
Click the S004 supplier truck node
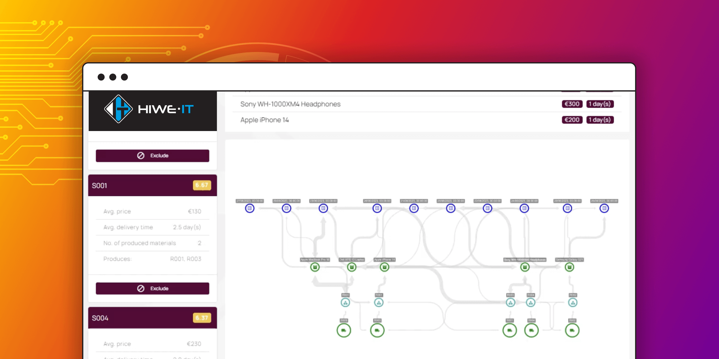pos(531,331)
